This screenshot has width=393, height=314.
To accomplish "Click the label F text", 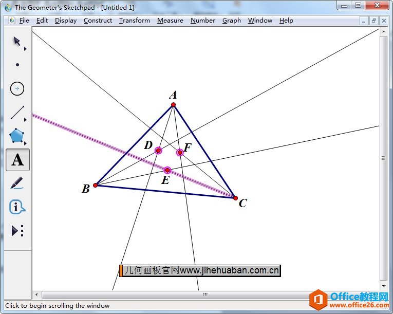I will tap(188, 147).
